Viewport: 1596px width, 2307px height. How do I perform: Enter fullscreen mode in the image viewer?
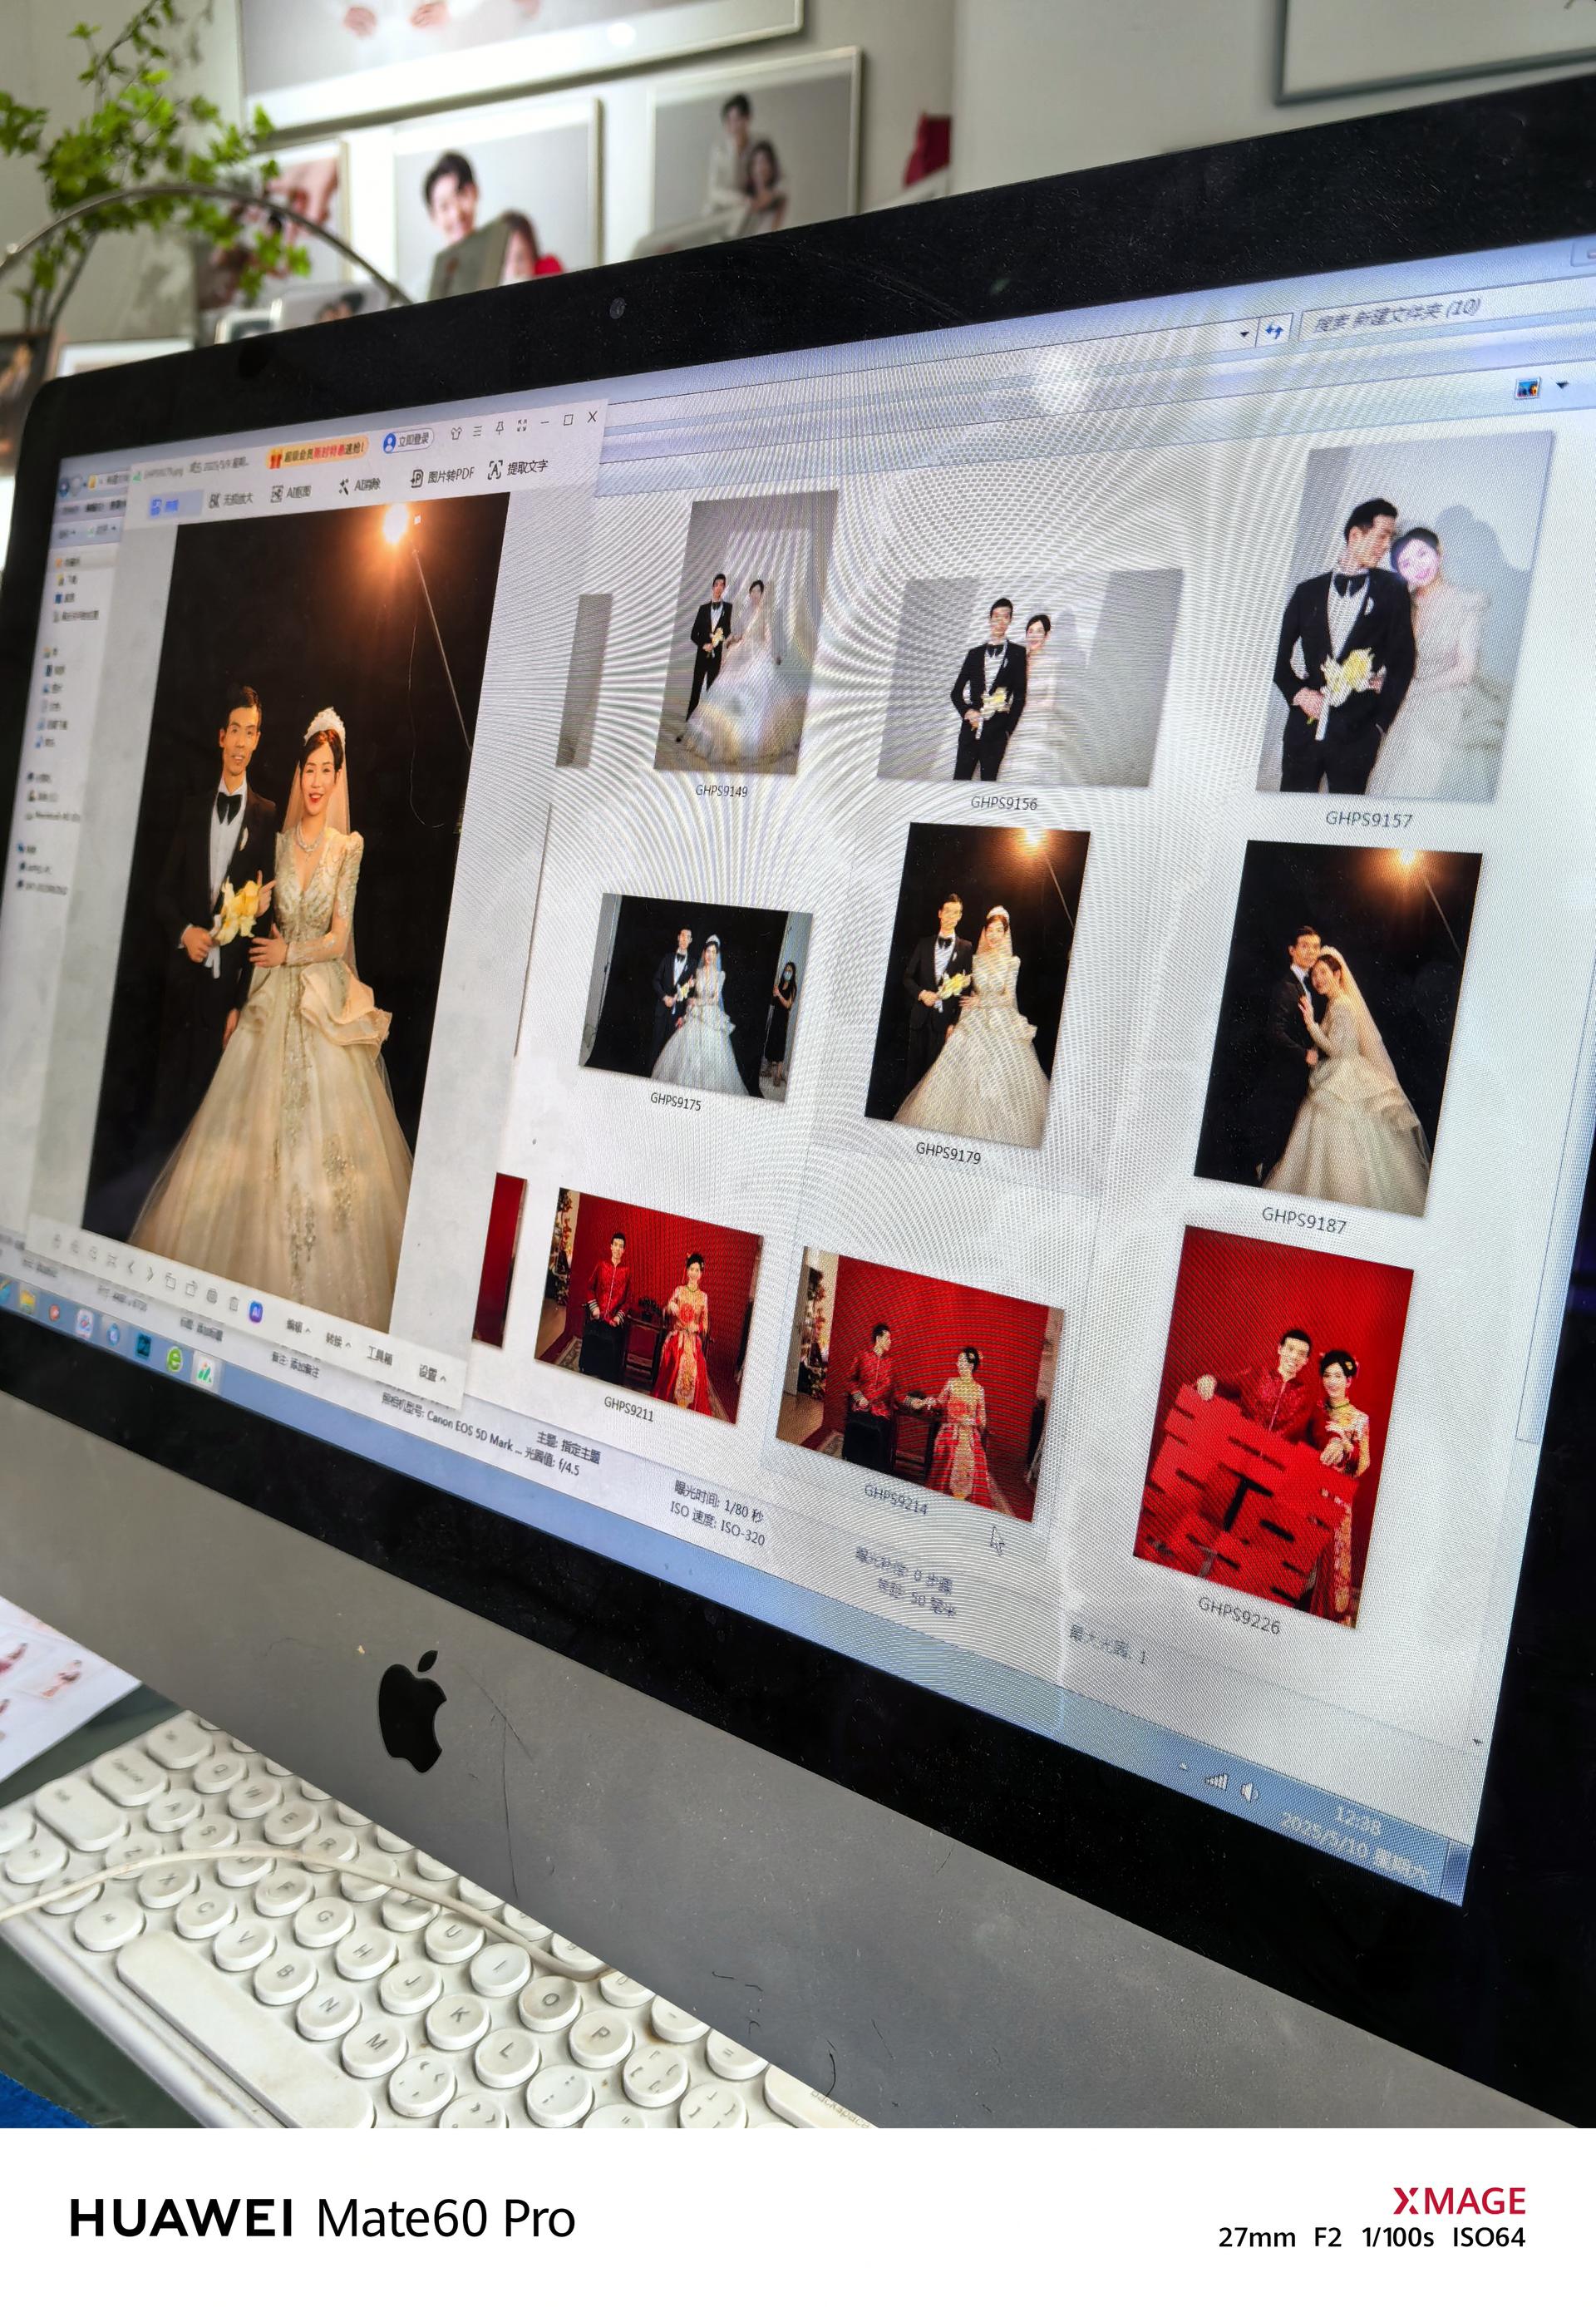522,425
